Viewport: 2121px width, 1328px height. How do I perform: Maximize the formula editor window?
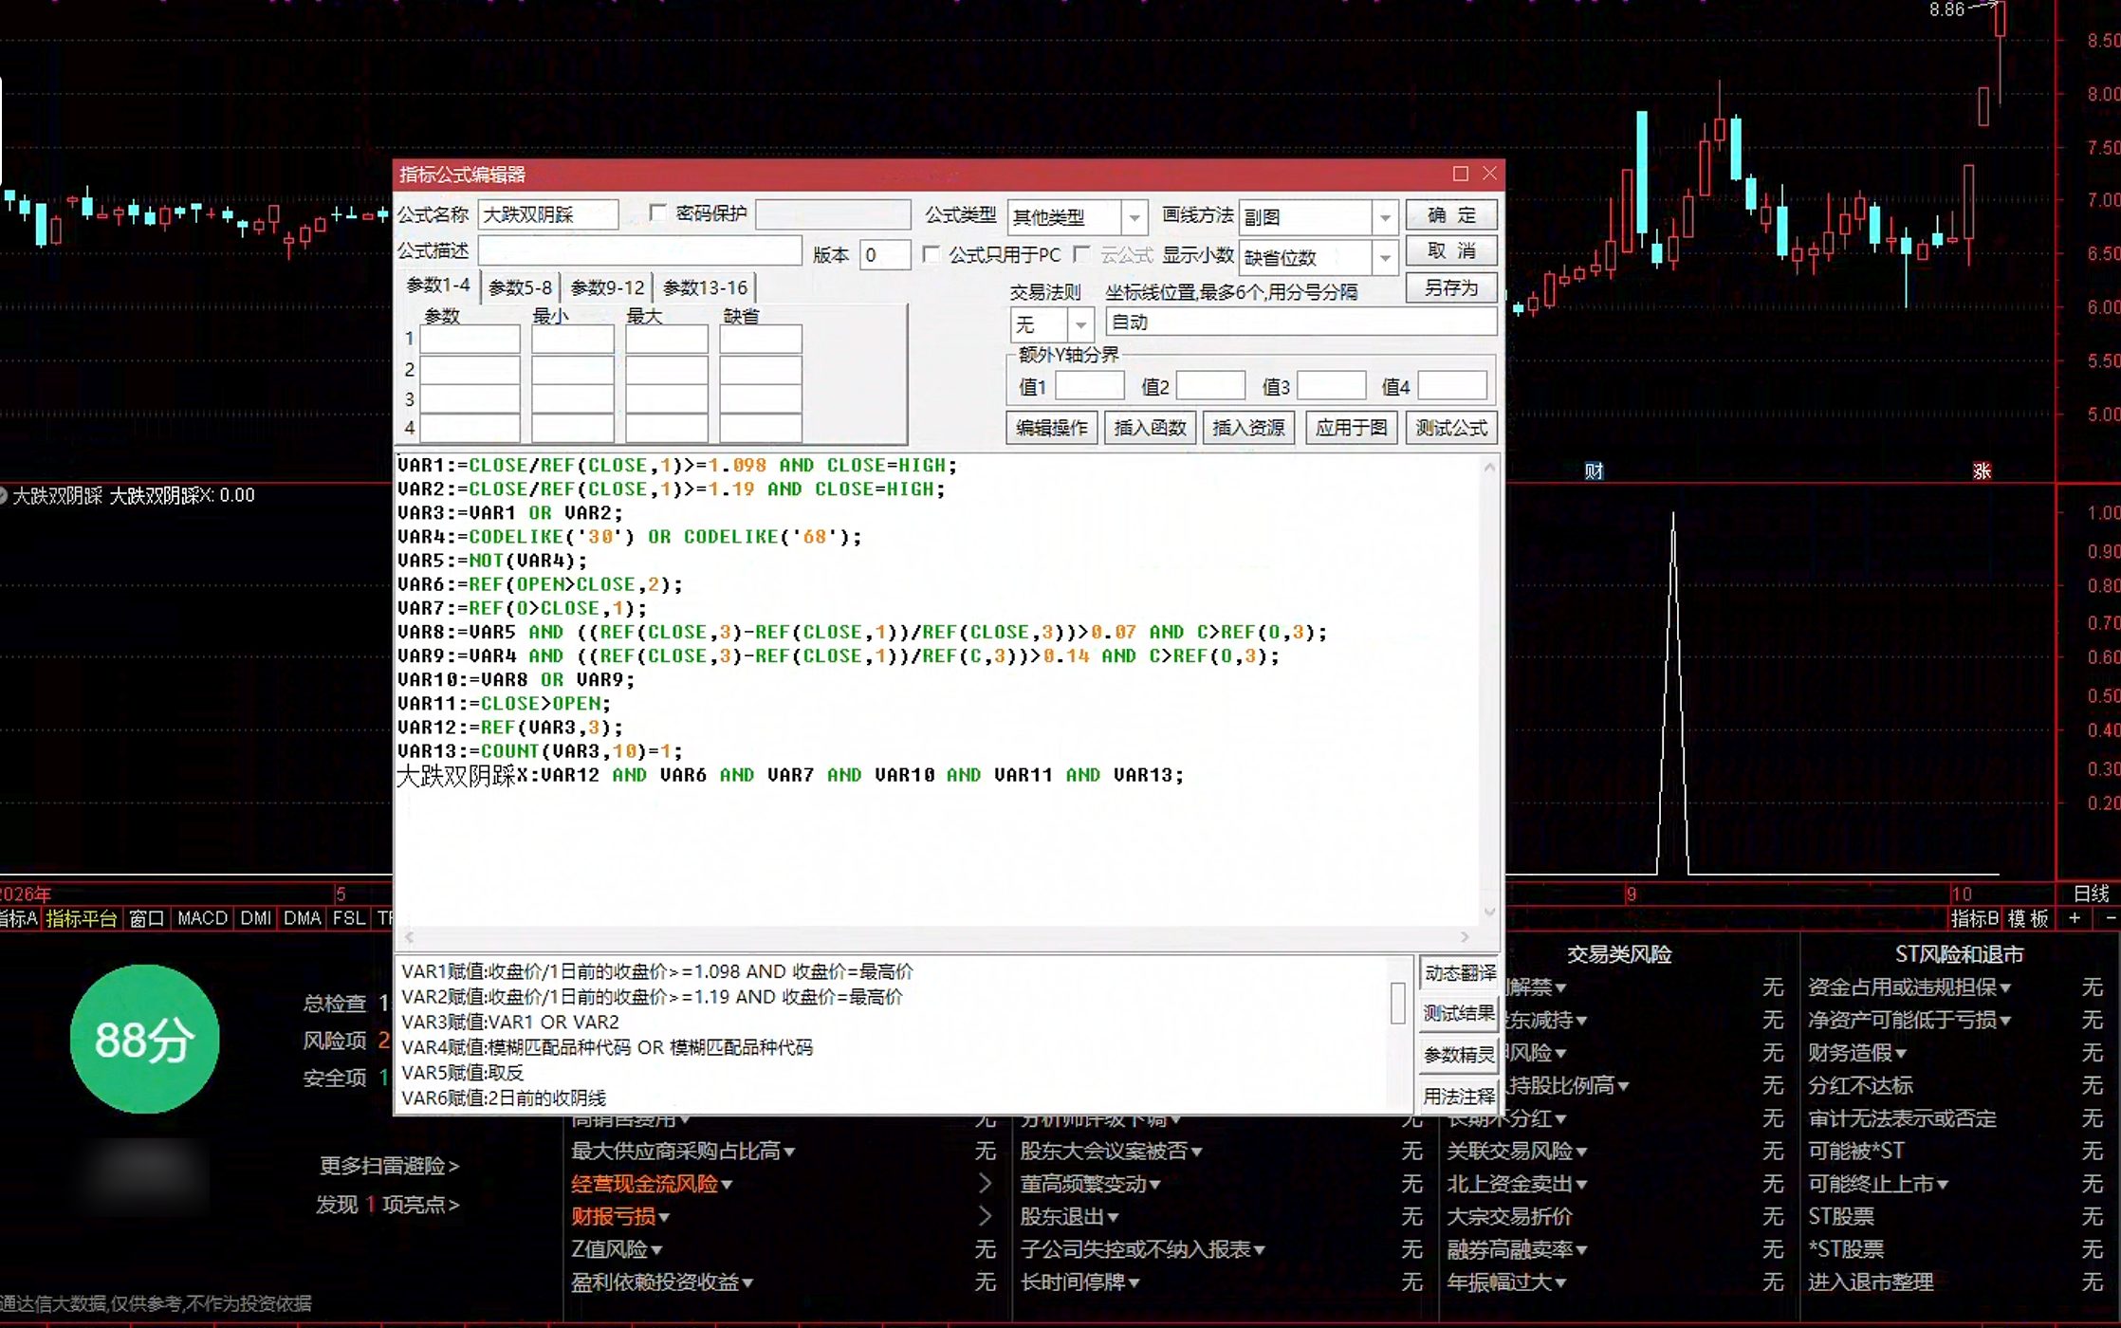pyautogui.click(x=1460, y=174)
